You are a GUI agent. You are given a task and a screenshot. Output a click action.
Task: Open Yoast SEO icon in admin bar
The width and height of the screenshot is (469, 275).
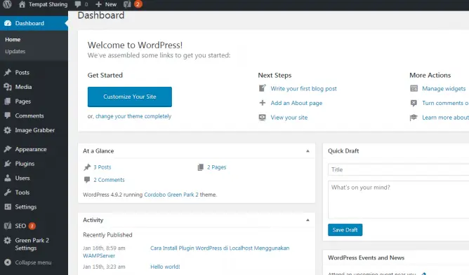[x=127, y=4]
